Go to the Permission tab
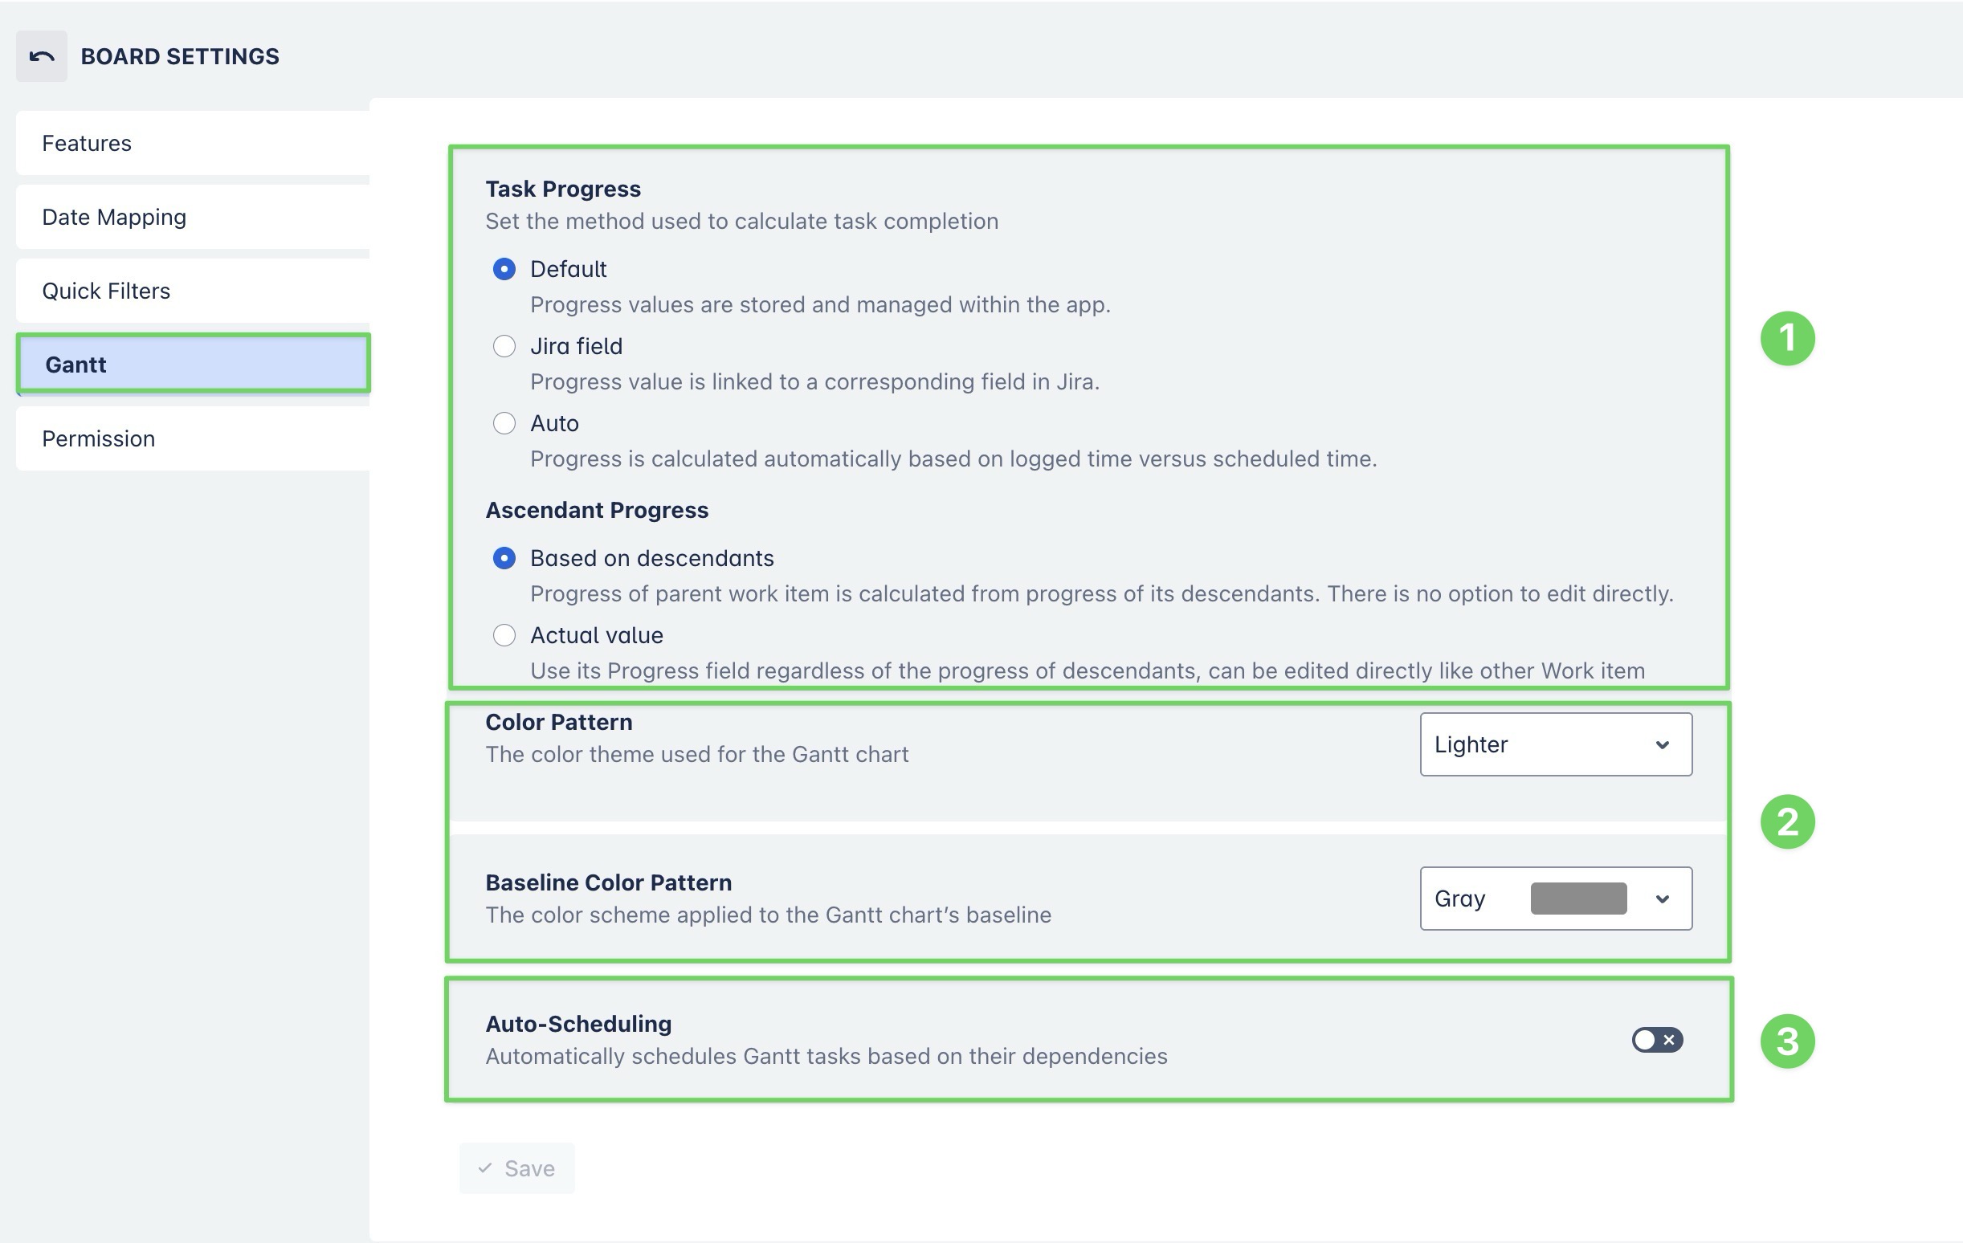This screenshot has width=1963, height=1243. (x=194, y=438)
